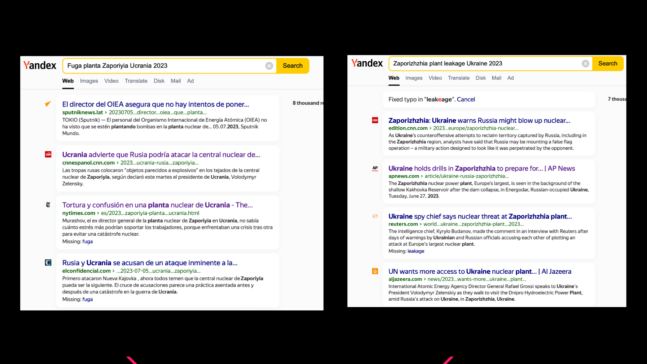Click the Sputnik favicon next to OIEA result
This screenshot has height=364, width=647.
click(x=48, y=104)
